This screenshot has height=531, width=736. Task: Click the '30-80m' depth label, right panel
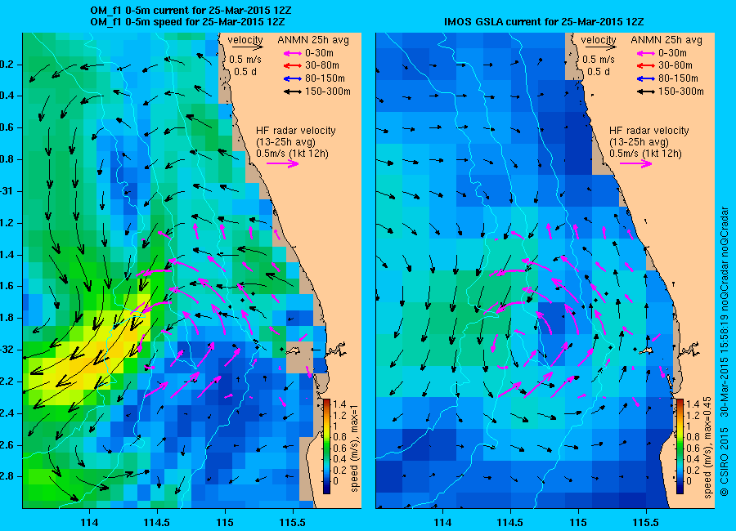(x=675, y=65)
